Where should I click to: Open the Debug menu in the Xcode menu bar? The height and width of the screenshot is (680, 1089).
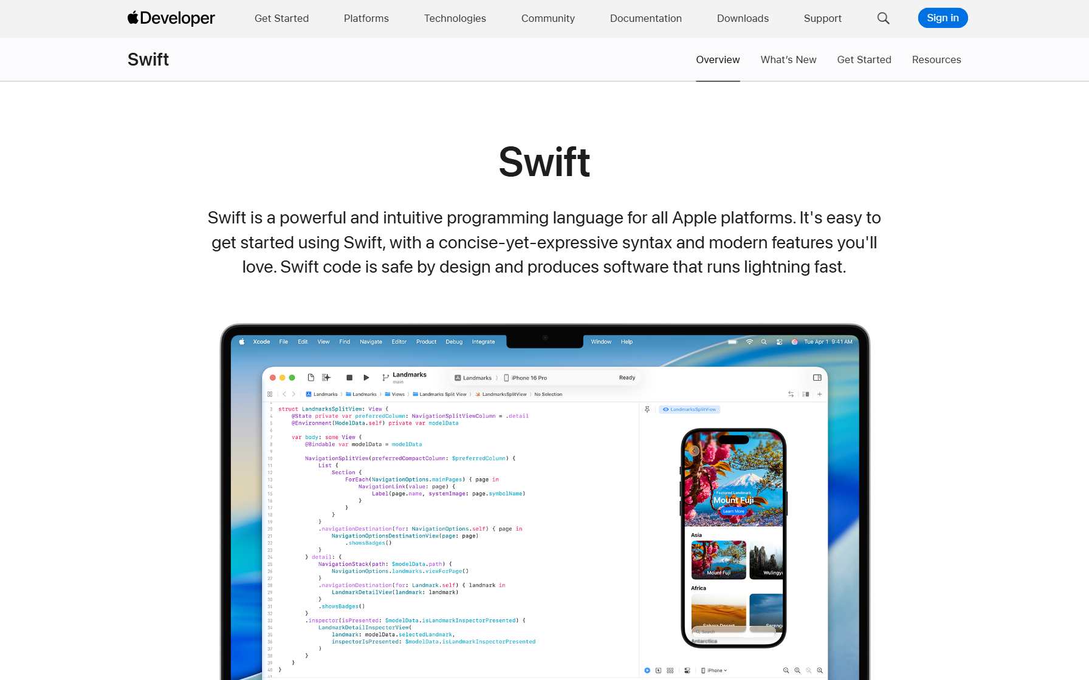click(x=454, y=342)
